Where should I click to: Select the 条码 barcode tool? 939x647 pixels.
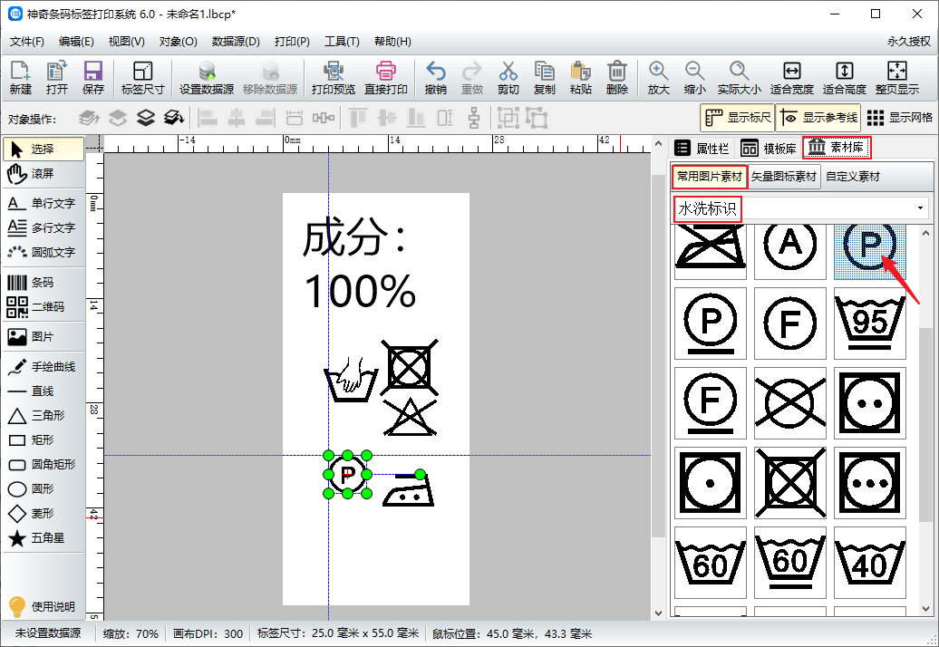[x=43, y=283]
